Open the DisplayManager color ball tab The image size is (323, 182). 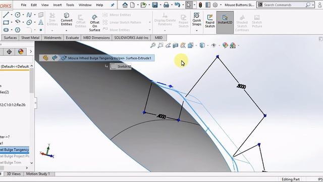tap(21, 52)
